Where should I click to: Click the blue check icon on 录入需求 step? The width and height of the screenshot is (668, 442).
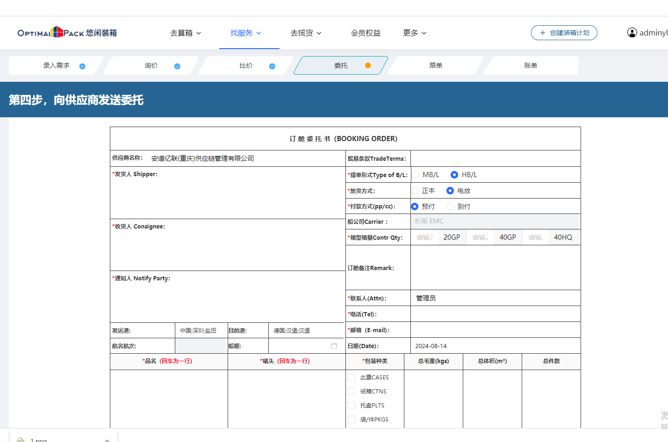82,66
